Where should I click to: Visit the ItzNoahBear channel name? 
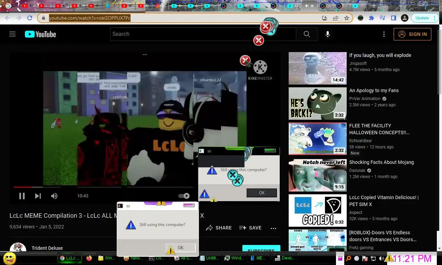pyautogui.click(x=361, y=141)
